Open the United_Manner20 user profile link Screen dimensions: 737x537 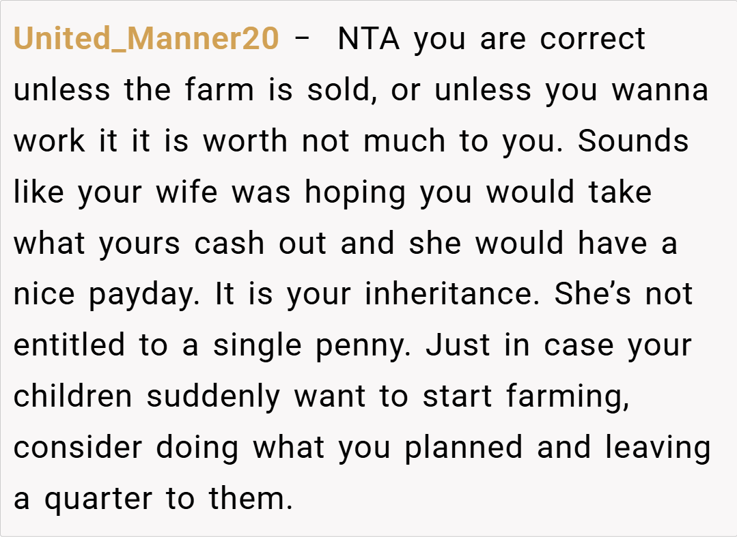146,39
